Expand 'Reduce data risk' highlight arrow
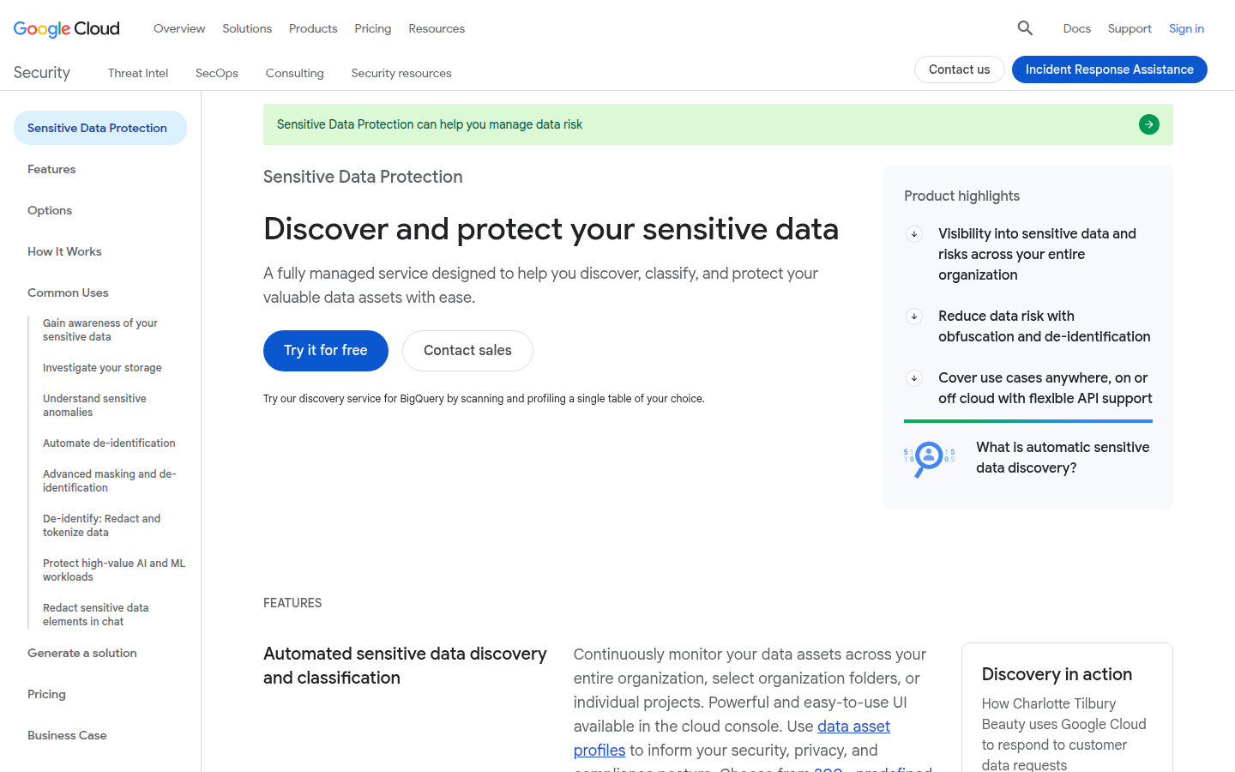This screenshot has height=772, width=1235. [x=914, y=317]
